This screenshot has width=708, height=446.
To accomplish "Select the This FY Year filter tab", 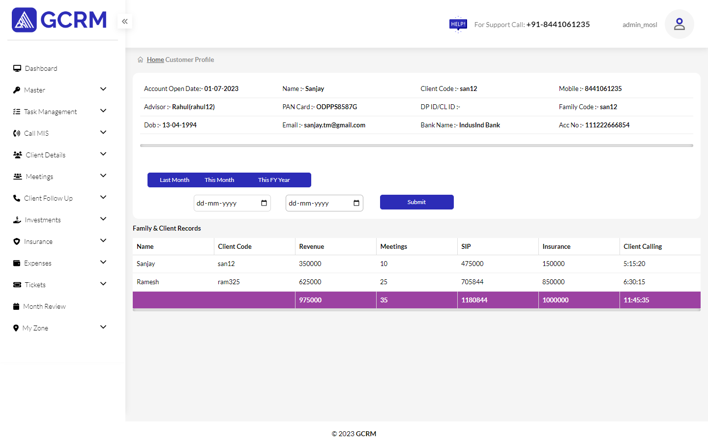I will [x=274, y=180].
